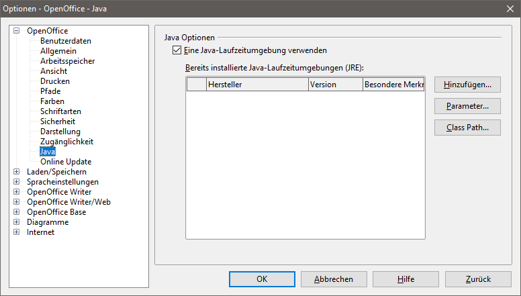Select Pfade in the tree
The width and height of the screenshot is (521, 296).
pyautogui.click(x=50, y=91)
